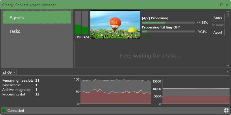Close the ZT-09 tab
The image size is (231, 115).
coord(14,72)
